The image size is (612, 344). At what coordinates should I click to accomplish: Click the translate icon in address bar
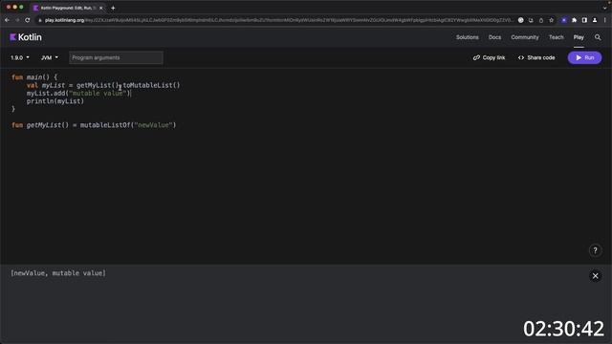(x=520, y=20)
